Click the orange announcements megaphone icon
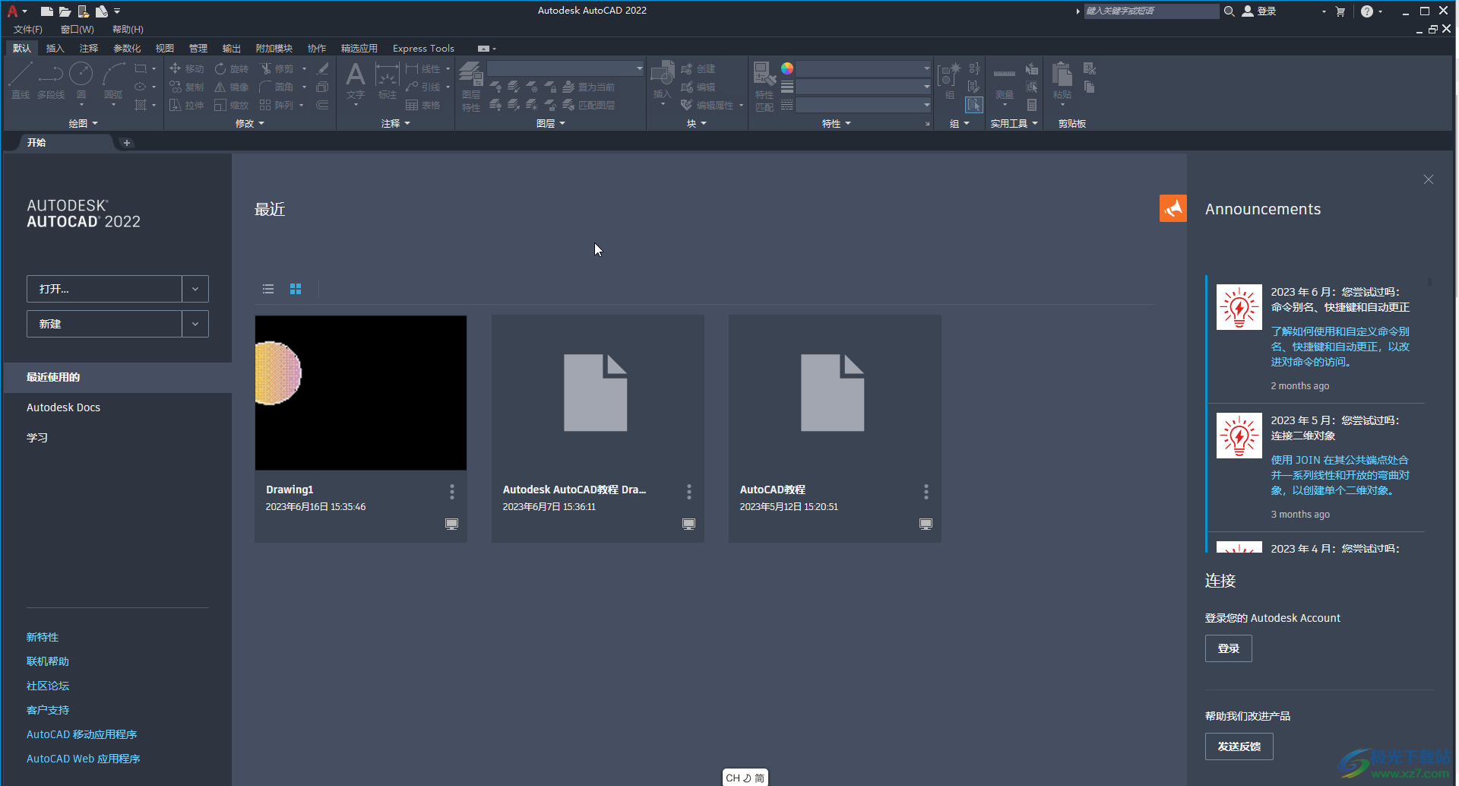This screenshot has width=1459, height=786. pos(1173,208)
